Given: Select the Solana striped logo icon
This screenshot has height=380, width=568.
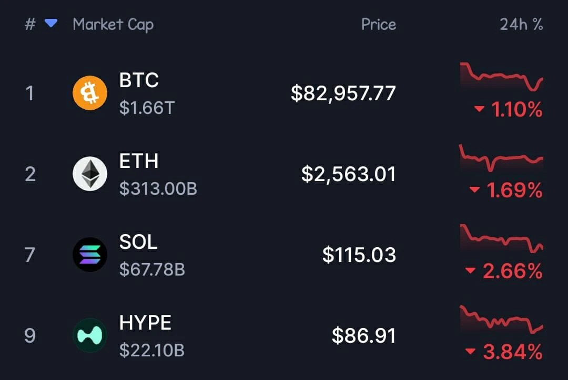Looking at the screenshot, I should click(90, 255).
